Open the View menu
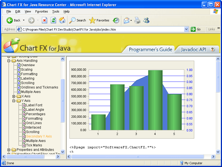 28,11
